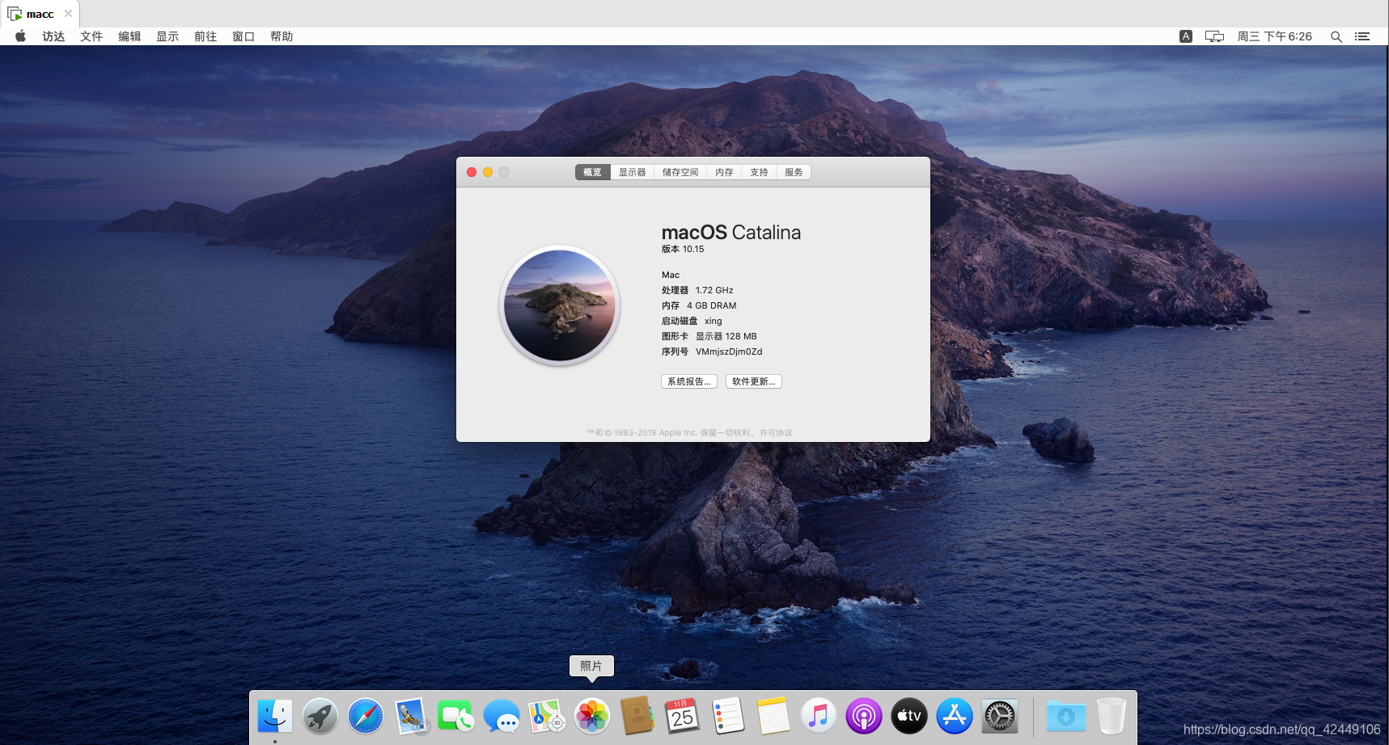
Task: Click the macOS Catalina logo image
Action: pyautogui.click(x=560, y=305)
